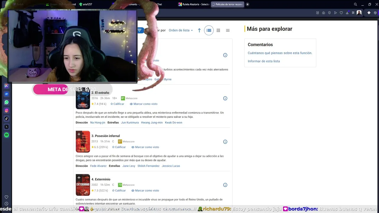Switch to compact list view
This screenshot has height=213, width=379.
[x=228, y=30]
